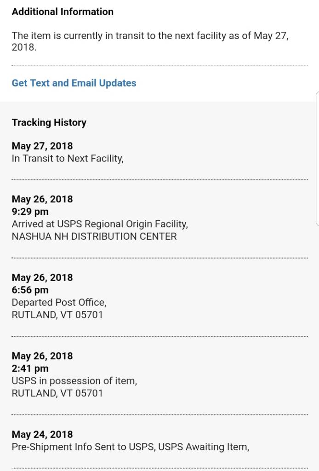
Task: Open the Get Text and Email Updates link
Action: coord(74,83)
